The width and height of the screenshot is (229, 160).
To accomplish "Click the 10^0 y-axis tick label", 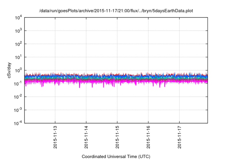I will 19,70.
